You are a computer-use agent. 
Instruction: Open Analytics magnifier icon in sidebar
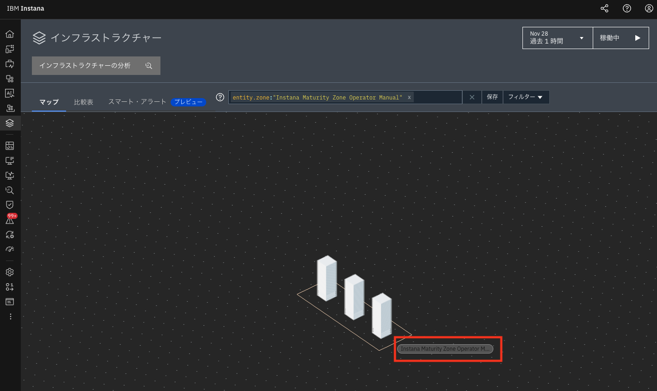pos(10,190)
